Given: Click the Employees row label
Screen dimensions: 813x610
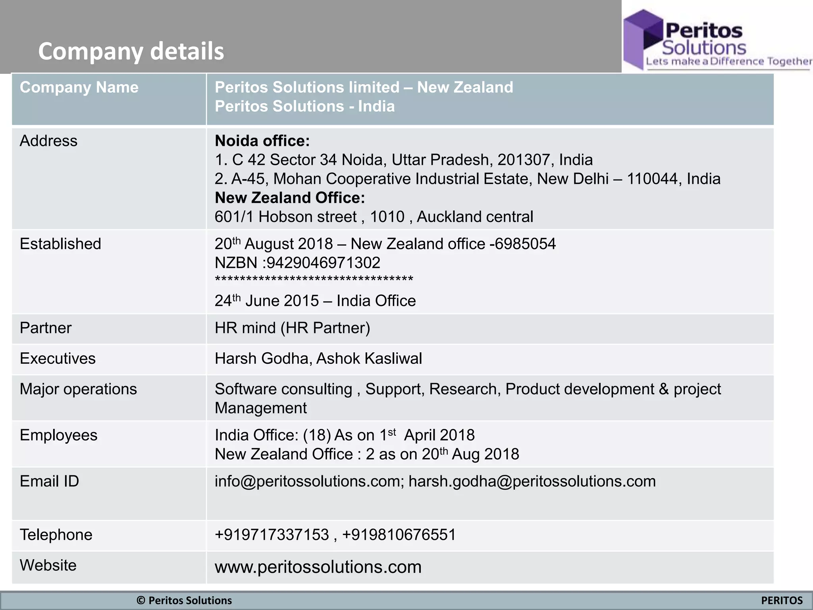Looking at the screenshot, I should [58, 435].
